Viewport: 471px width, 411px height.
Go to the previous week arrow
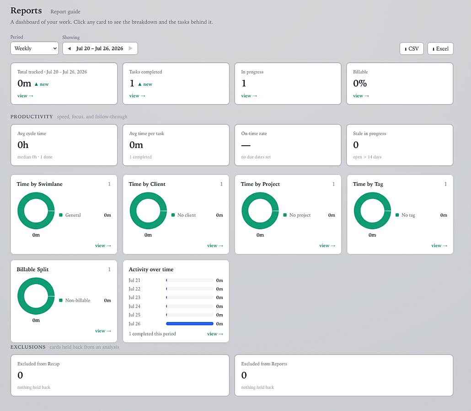click(70, 48)
